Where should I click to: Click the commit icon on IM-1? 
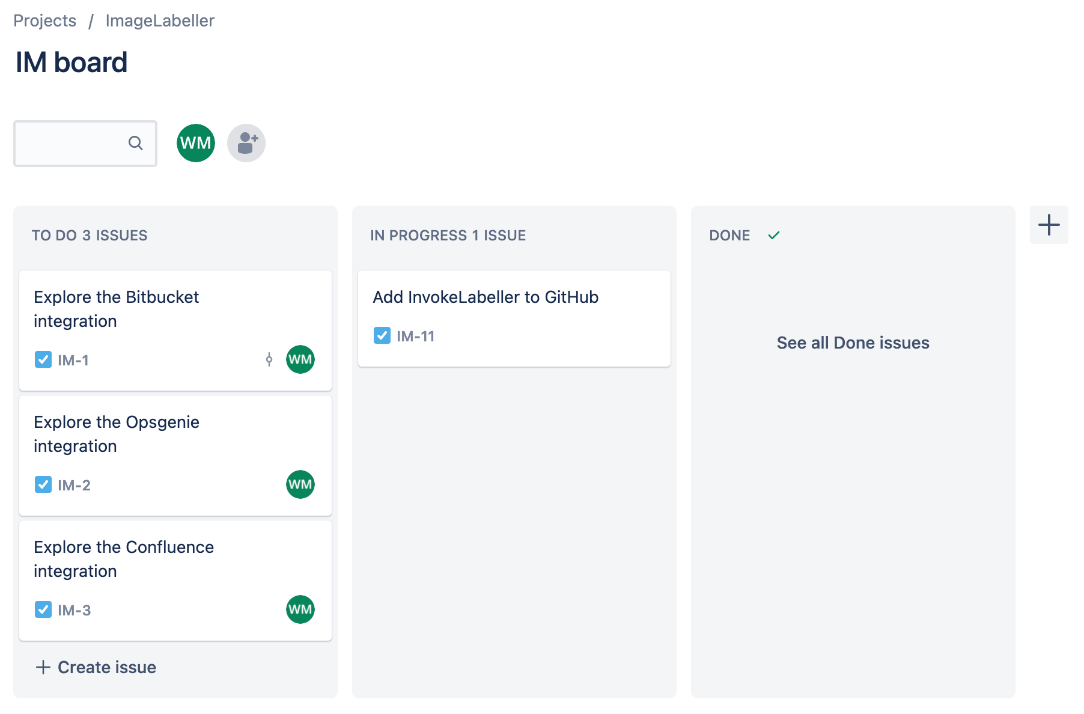tap(269, 360)
